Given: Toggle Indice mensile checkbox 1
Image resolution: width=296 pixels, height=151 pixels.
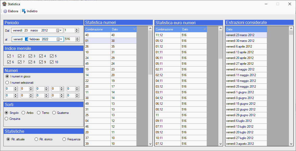Looking at the screenshot, I should point(9,56).
